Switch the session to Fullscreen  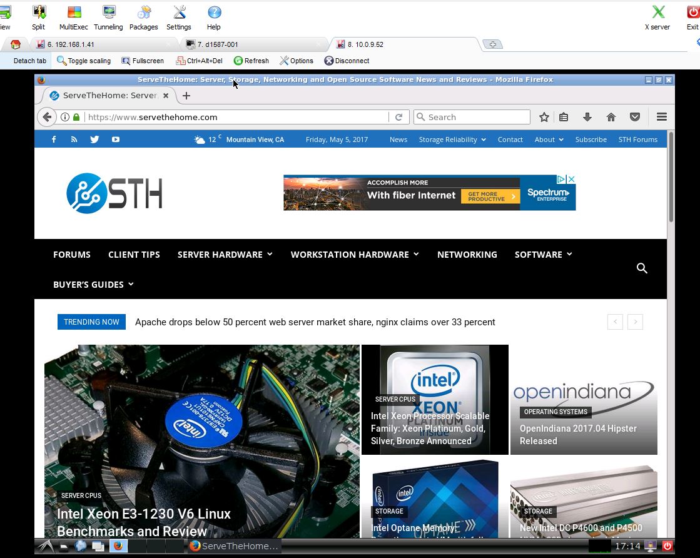click(x=143, y=61)
